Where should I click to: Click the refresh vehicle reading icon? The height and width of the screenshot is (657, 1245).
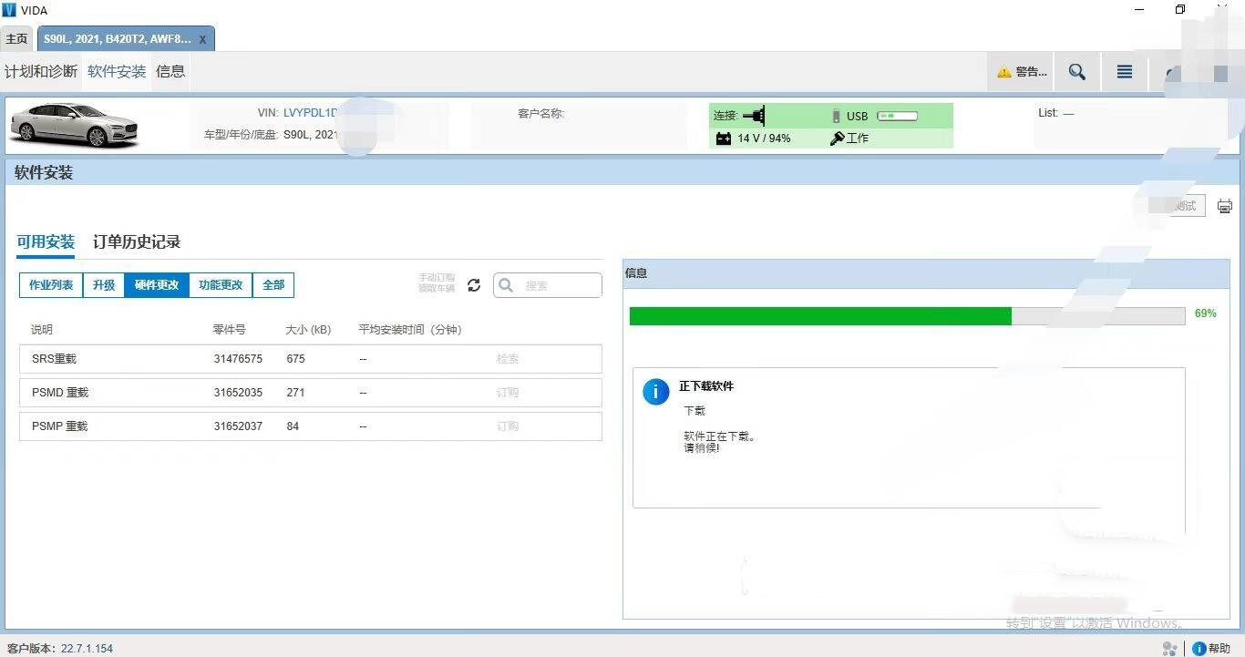pos(474,285)
